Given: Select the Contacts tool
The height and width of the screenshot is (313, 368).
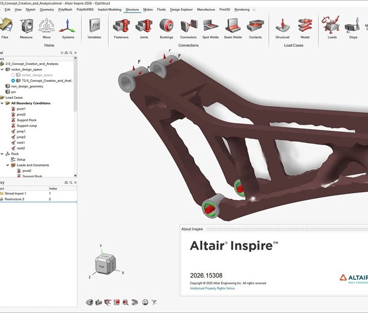Looking at the screenshot, I should [x=256, y=26].
